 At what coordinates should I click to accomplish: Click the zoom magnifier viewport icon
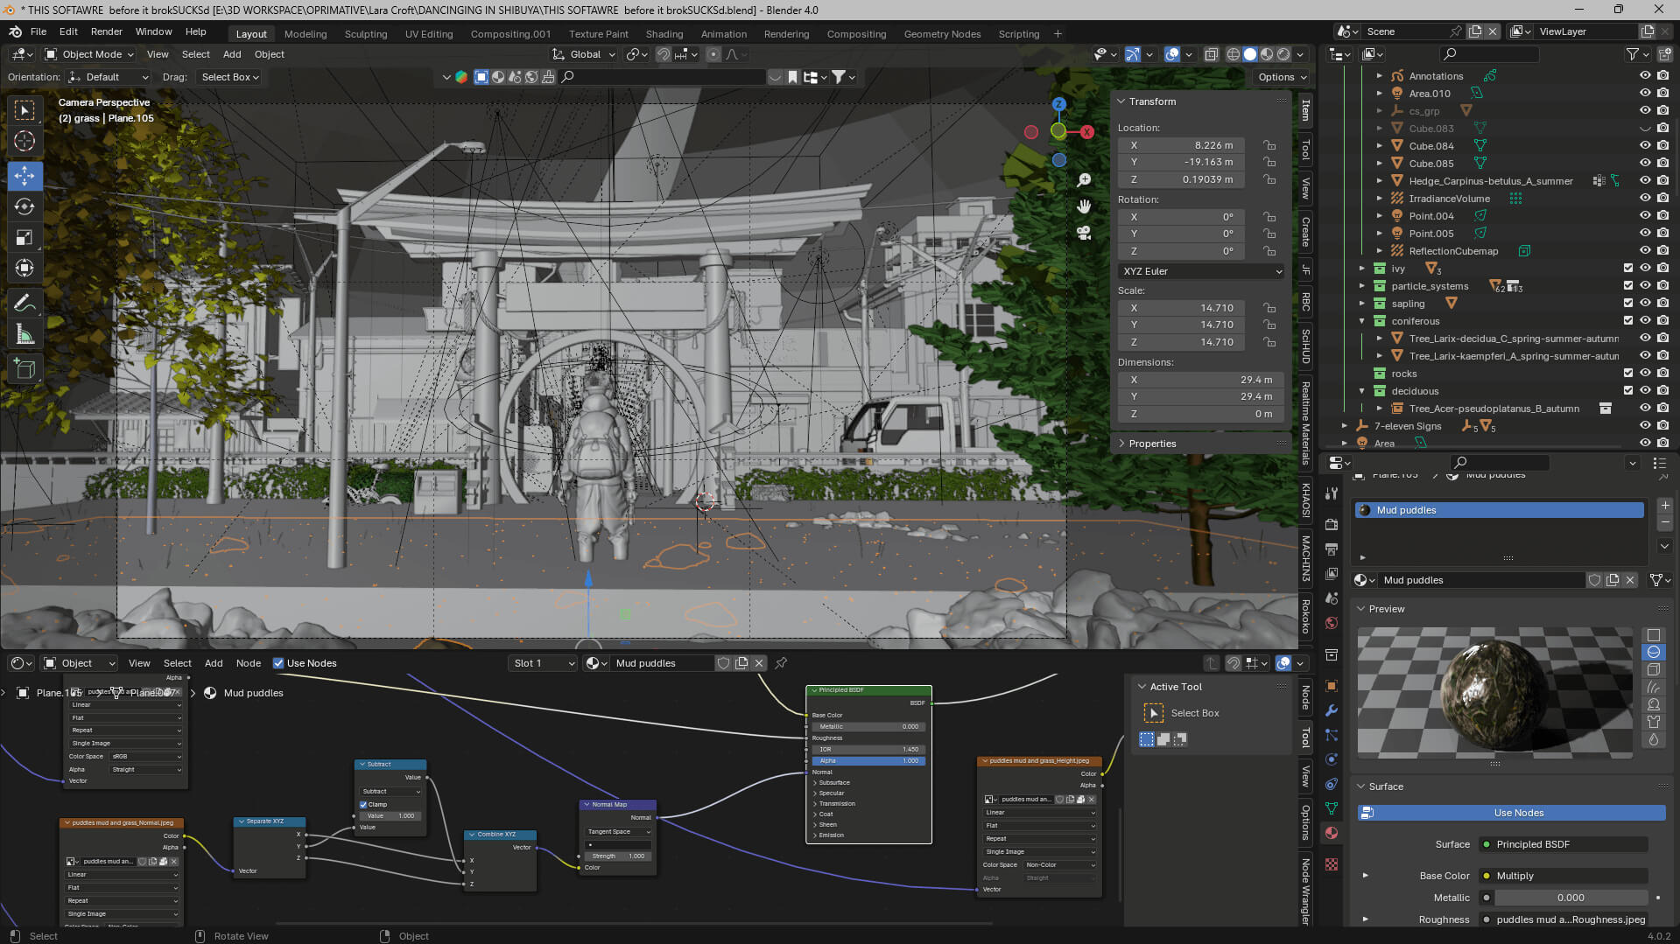point(1084,179)
